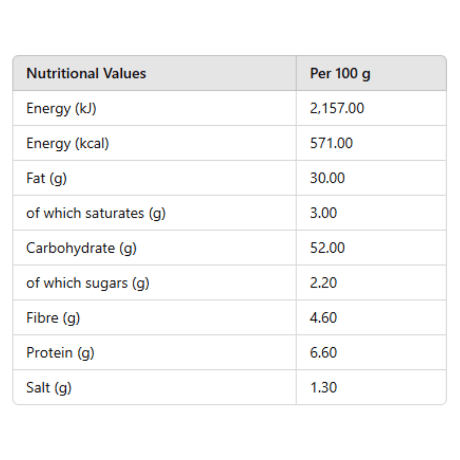Select the of which saturates label
Screen dimensions: 460x460
tap(96, 213)
